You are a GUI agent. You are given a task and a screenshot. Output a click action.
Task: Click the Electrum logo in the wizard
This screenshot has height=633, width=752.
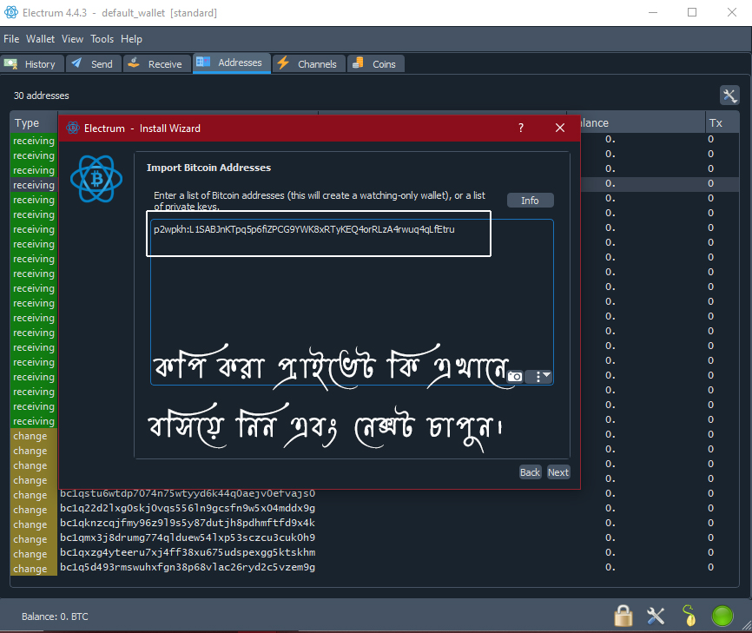click(96, 179)
